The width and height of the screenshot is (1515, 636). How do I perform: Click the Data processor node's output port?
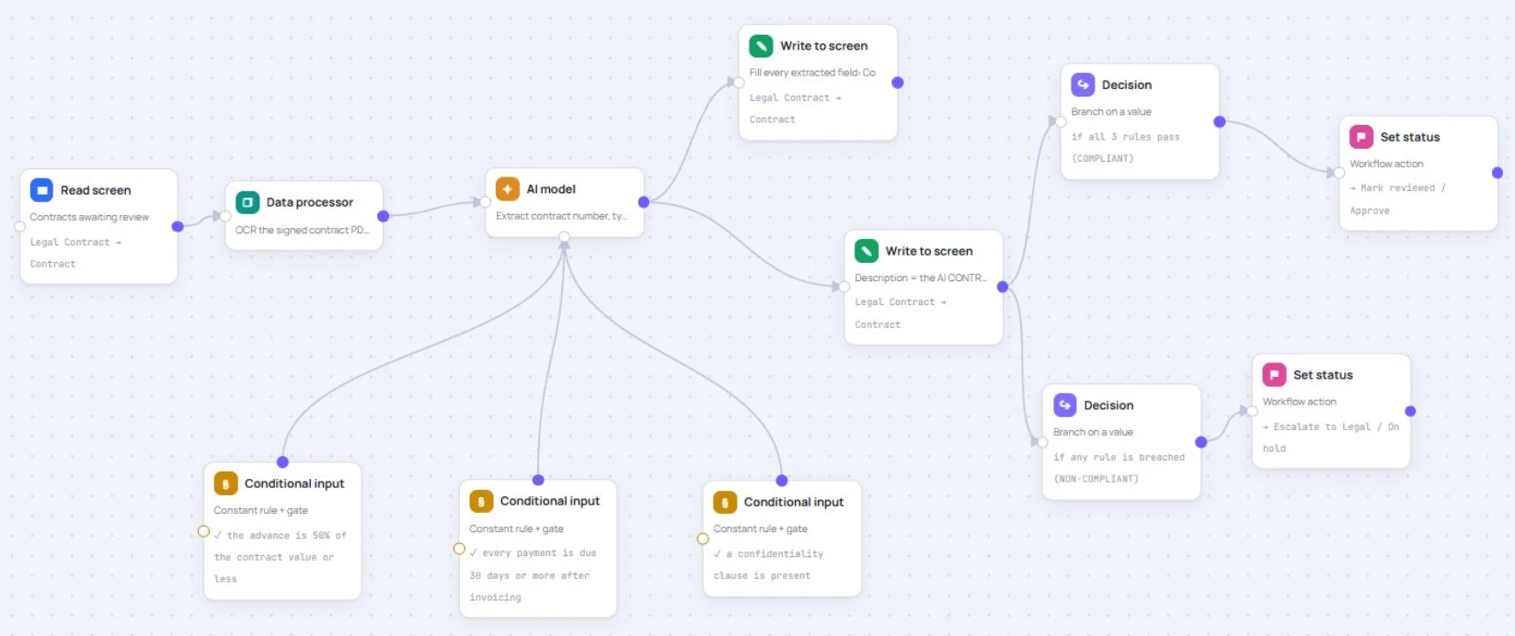[384, 216]
